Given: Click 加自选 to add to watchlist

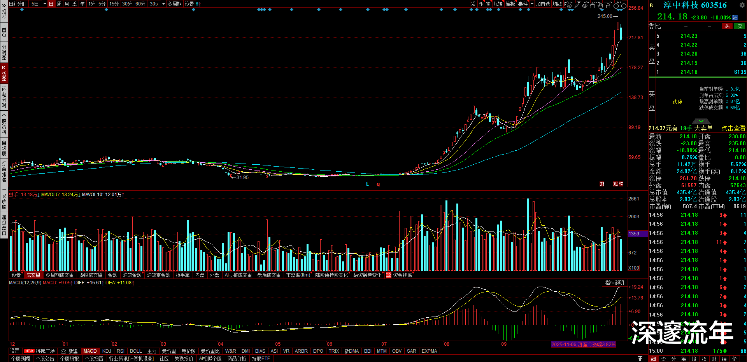Looking at the screenshot, I should [x=543, y=4].
